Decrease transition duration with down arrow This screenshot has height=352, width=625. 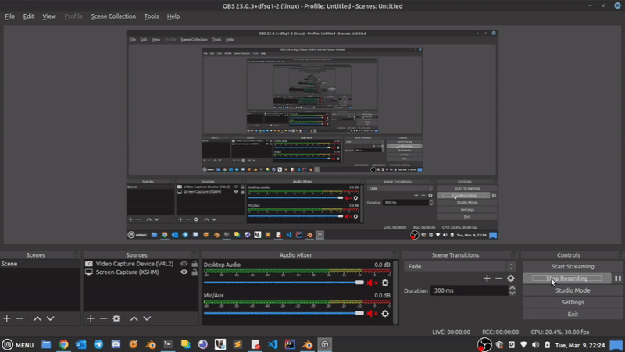[x=512, y=293]
